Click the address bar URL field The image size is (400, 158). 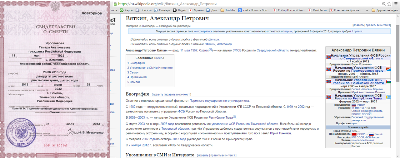point(247,4)
